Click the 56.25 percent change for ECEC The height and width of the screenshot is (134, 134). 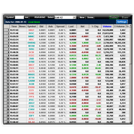[x=98, y=55]
